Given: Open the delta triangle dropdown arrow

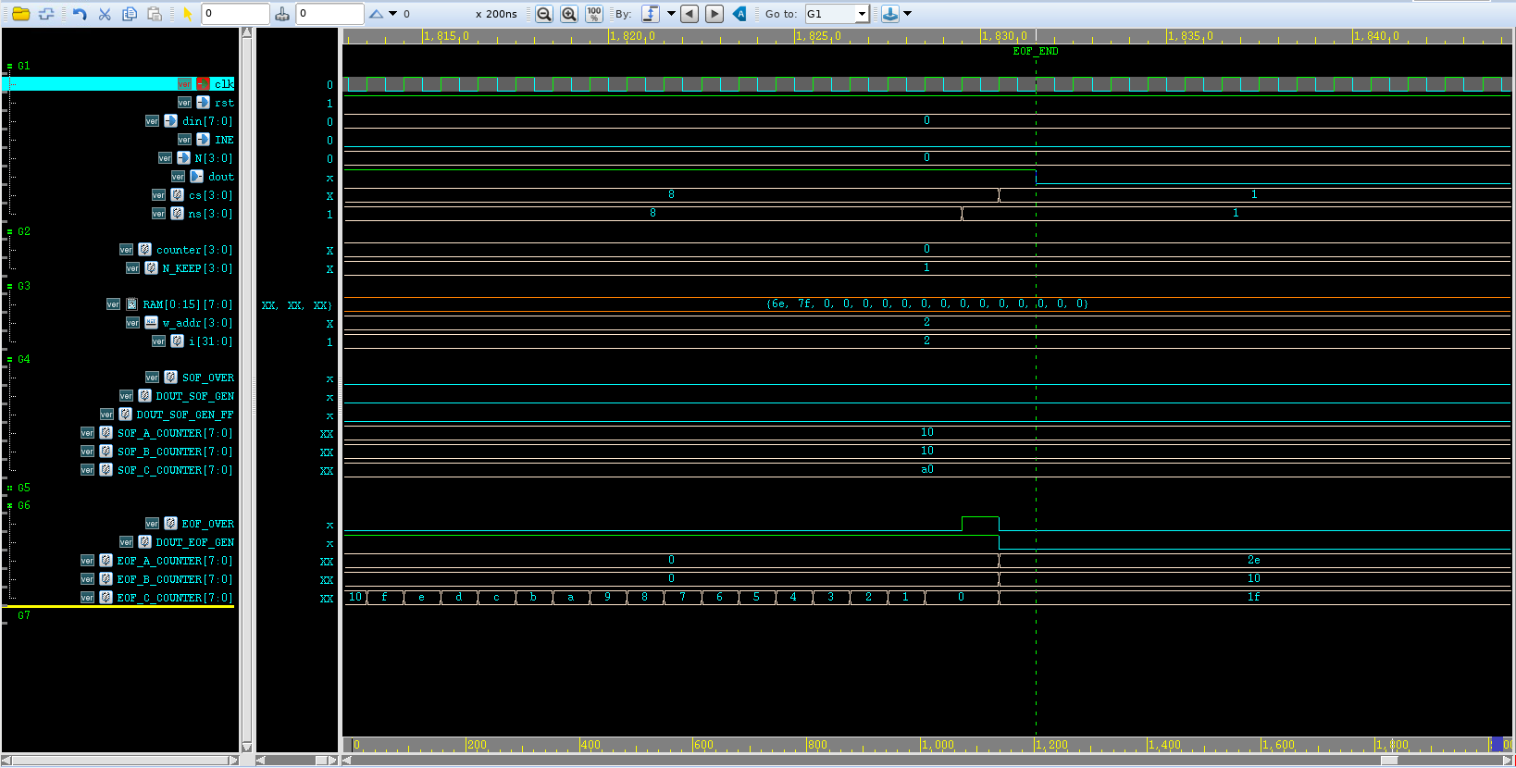Looking at the screenshot, I should pyautogui.click(x=392, y=14).
